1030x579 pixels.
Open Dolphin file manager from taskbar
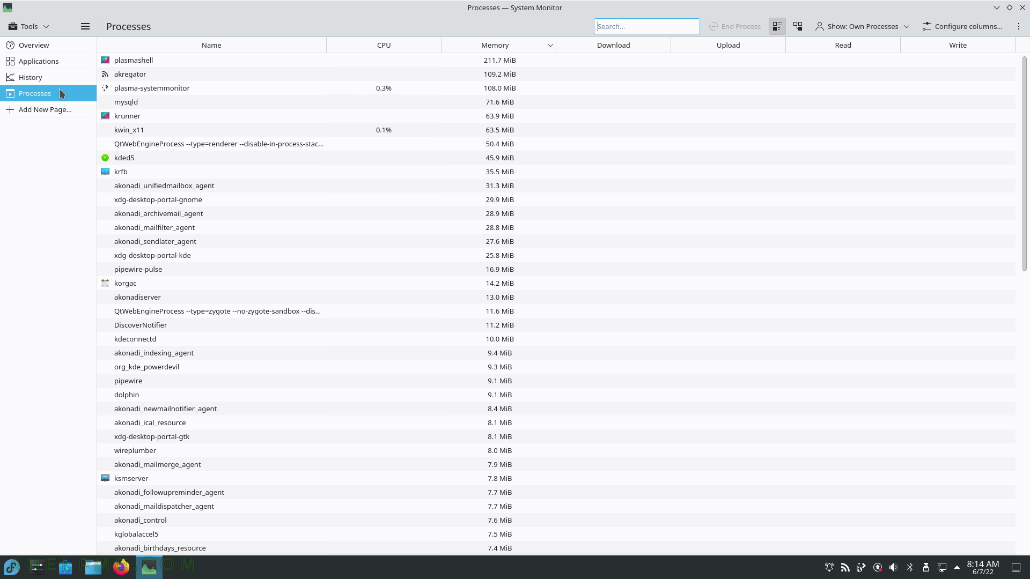93,567
